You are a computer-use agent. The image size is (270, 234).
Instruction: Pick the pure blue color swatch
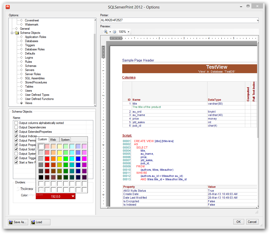(x=78, y=159)
